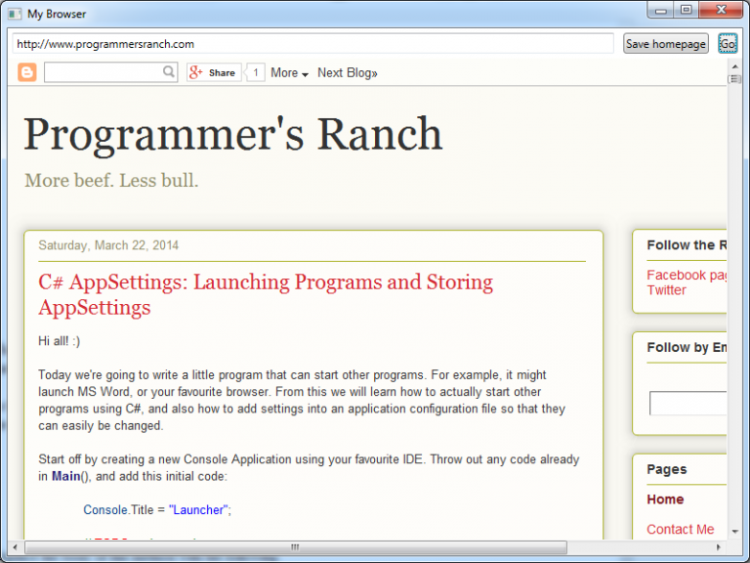The image size is (750, 563).
Task: Click the search magnifier icon in navbar
Action: pos(169,72)
